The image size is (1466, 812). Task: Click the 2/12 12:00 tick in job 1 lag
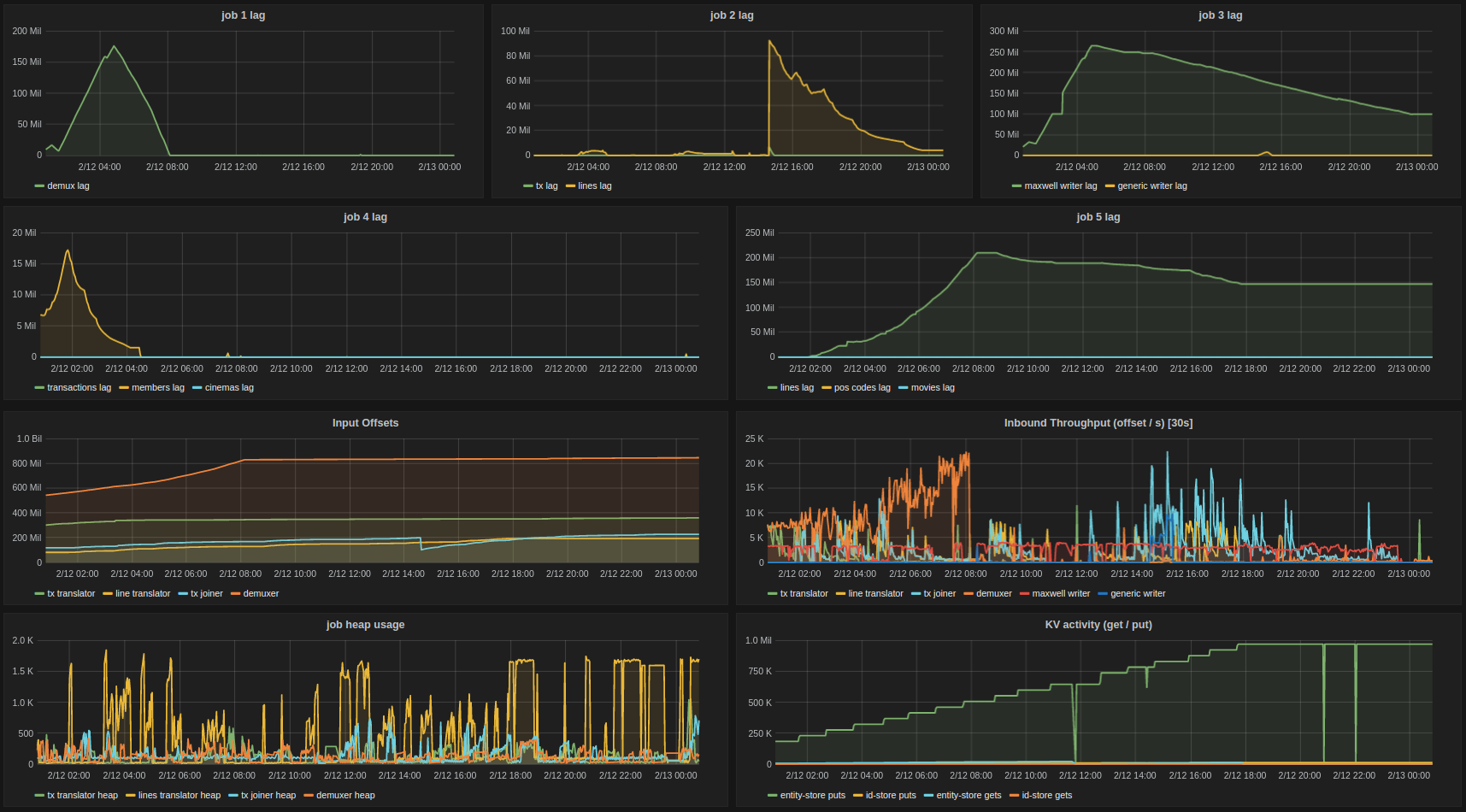[236, 167]
